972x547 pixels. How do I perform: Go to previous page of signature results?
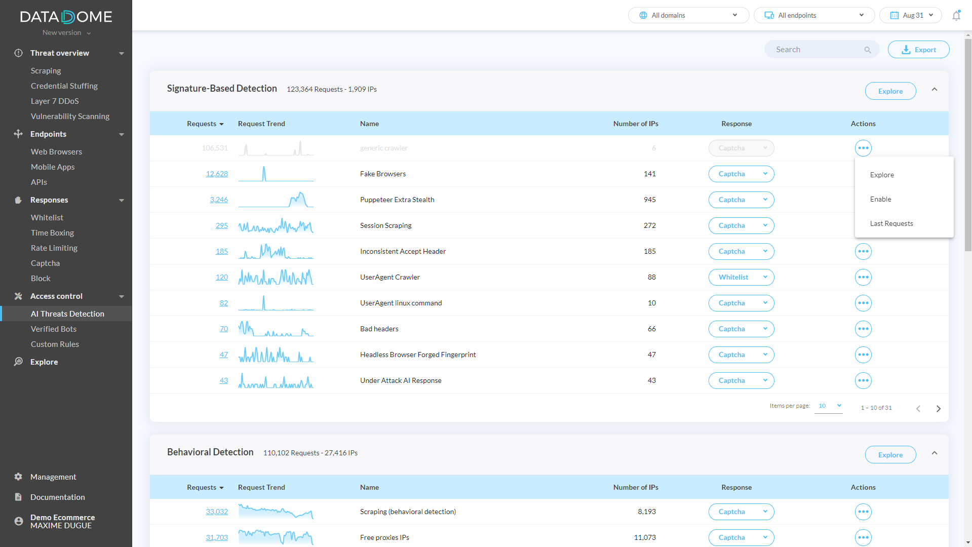pos(918,408)
